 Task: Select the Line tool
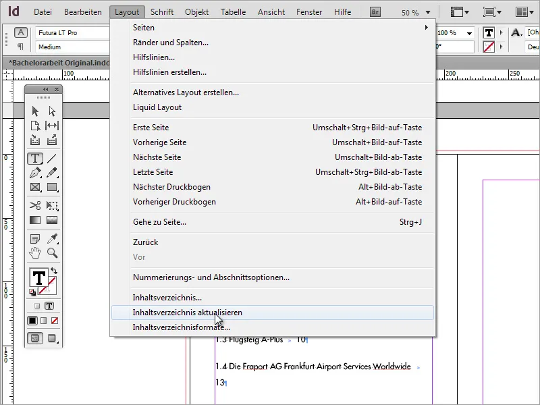click(52, 159)
